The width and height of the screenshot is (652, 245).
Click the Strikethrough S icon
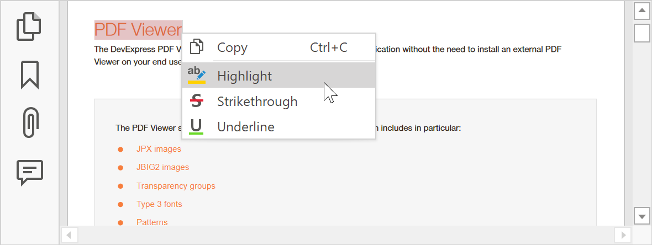197,102
